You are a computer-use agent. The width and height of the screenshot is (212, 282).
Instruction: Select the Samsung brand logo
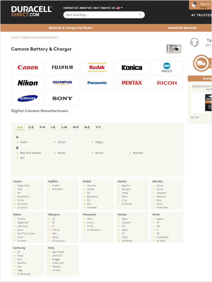pyautogui.click(x=28, y=99)
